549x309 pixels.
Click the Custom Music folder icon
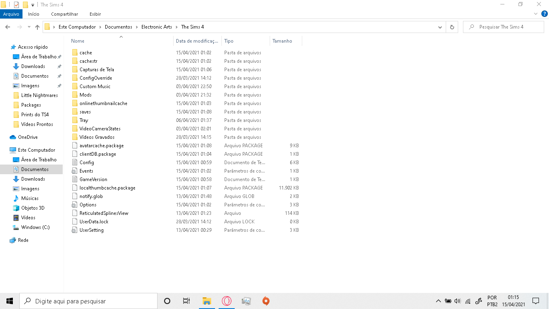pos(75,87)
